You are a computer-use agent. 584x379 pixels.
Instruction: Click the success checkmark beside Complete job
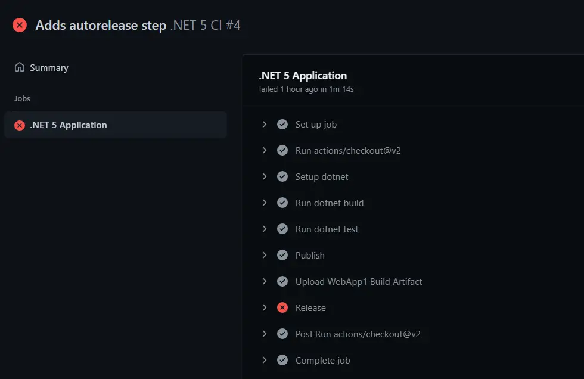click(x=282, y=361)
